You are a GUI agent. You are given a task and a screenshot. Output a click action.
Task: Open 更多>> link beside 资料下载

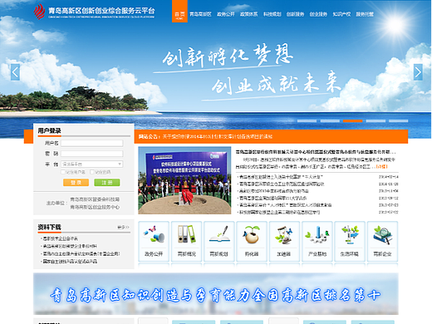(123, 227)
